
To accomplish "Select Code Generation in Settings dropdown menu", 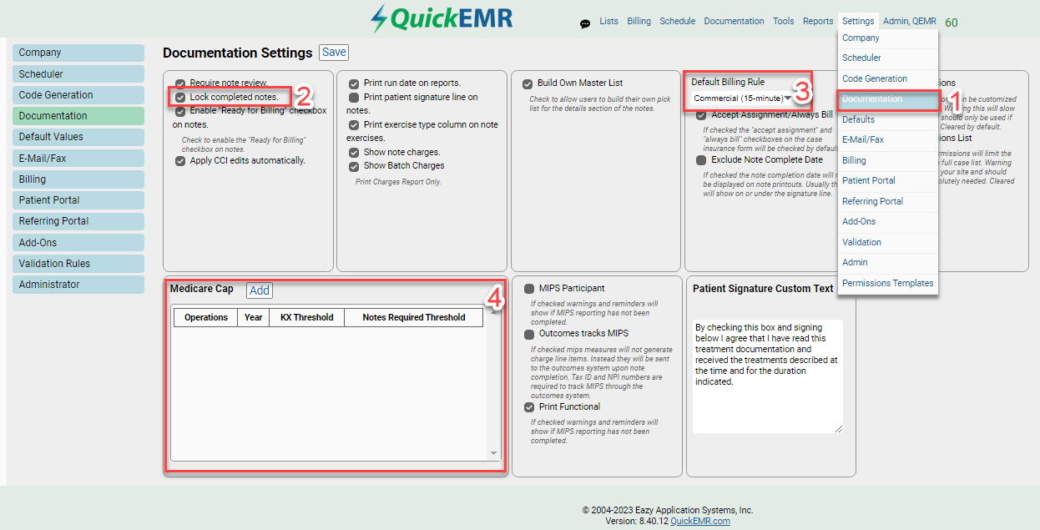I will (x=888, y=78).
